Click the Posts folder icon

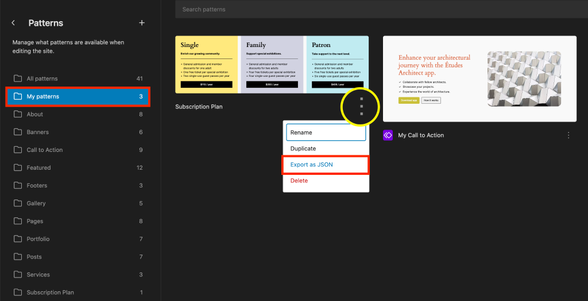coord(18,257)
